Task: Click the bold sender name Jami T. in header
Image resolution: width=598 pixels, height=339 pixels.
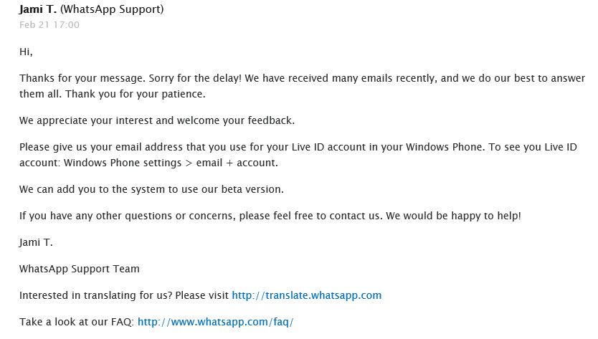Action: click(38, 9)
